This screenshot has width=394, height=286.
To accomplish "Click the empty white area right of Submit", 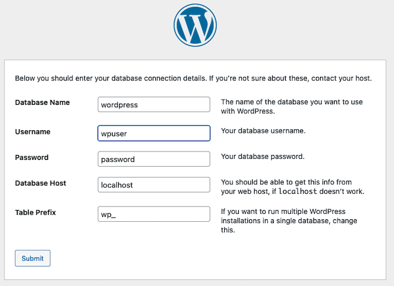I will point(212,258).
